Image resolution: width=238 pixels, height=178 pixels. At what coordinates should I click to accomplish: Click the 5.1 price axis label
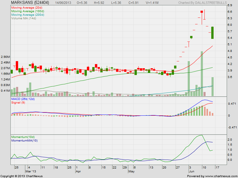click(230, 44)
